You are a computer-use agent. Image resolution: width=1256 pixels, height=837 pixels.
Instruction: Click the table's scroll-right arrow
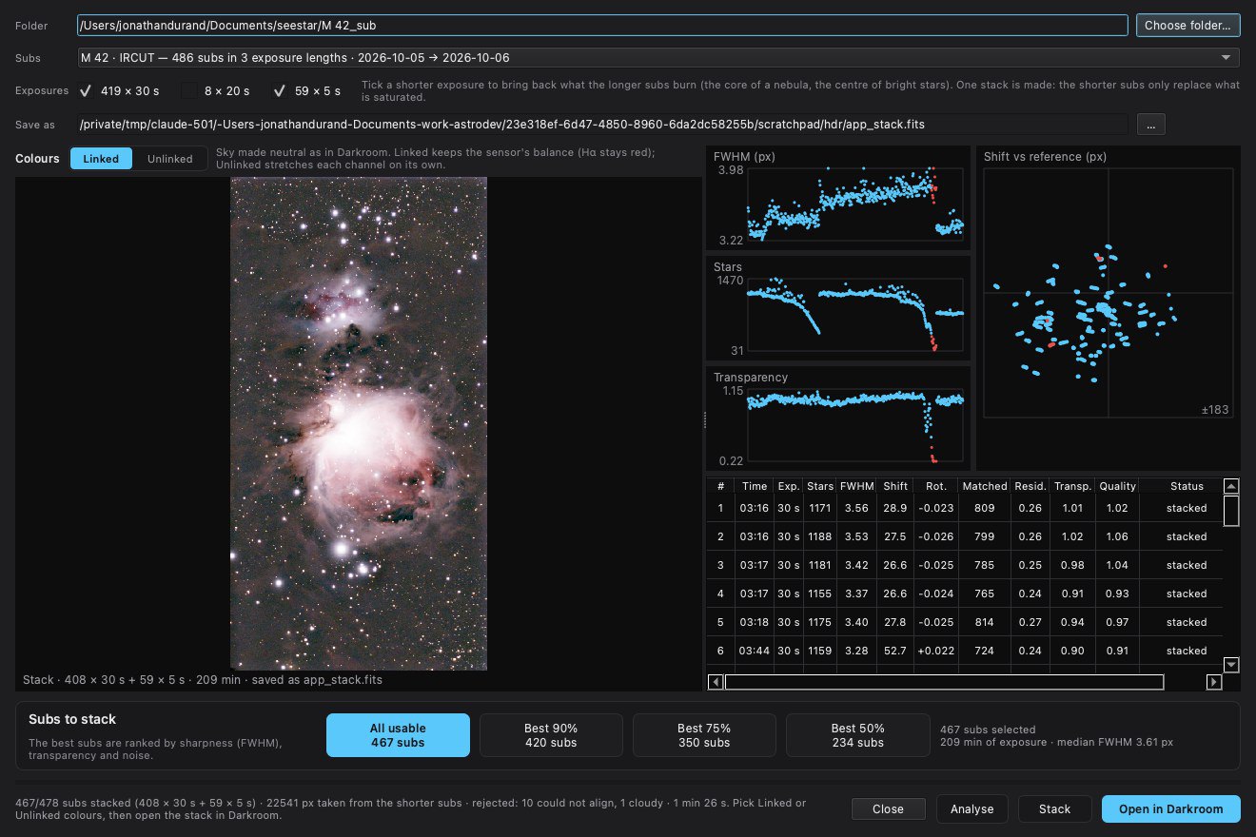click(1214, 682)
